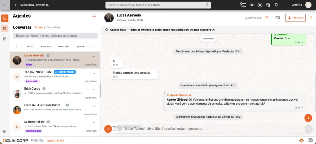This screenshot has width=316, height=144.
Task: Show previous filter tabs with left arrow
Action: [x=17, y=46]
